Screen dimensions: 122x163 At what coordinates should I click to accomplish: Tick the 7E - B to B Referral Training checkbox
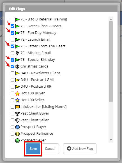pyautogui.click(x=12, y=19)
